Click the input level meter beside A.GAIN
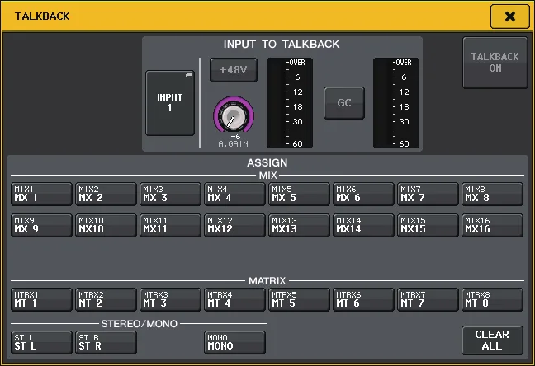This screenshot has height=366, width=535. (x=290, y=103)
